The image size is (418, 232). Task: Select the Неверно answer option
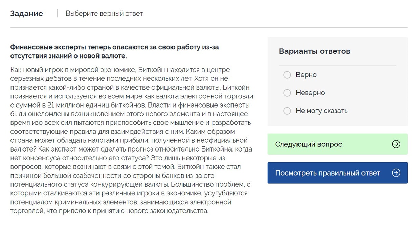[287, 93]
